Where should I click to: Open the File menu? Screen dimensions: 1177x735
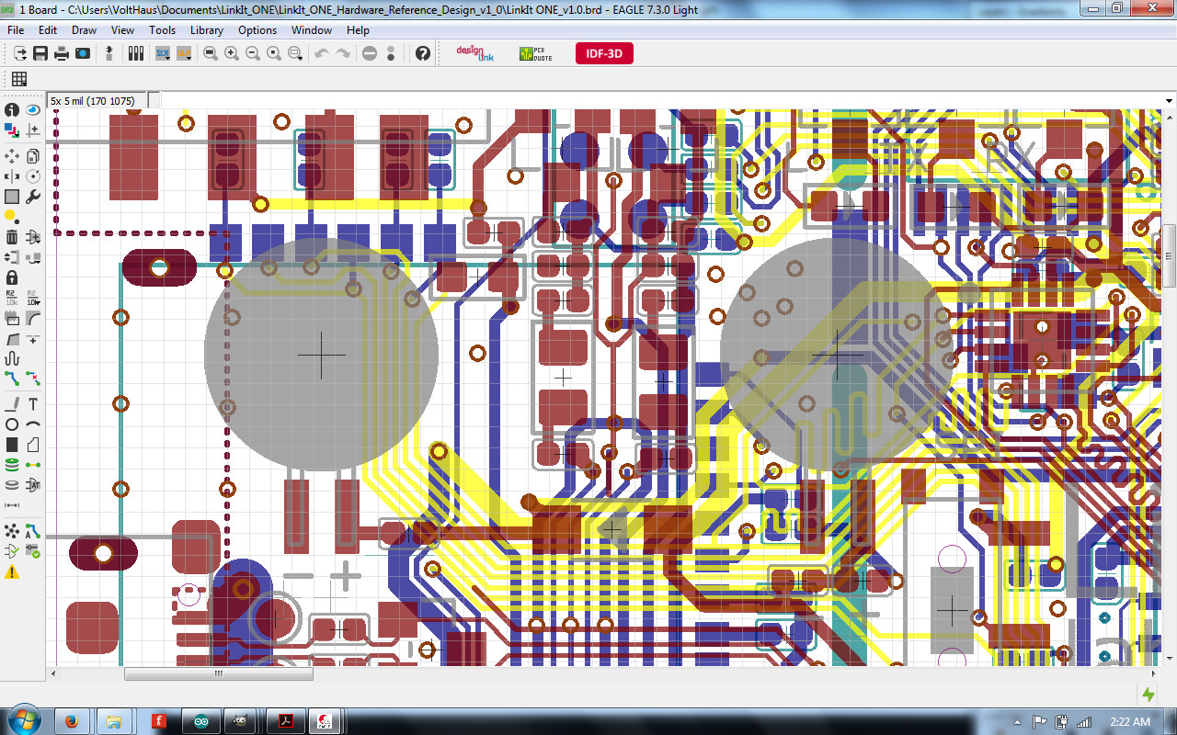(x=16, y=30)
